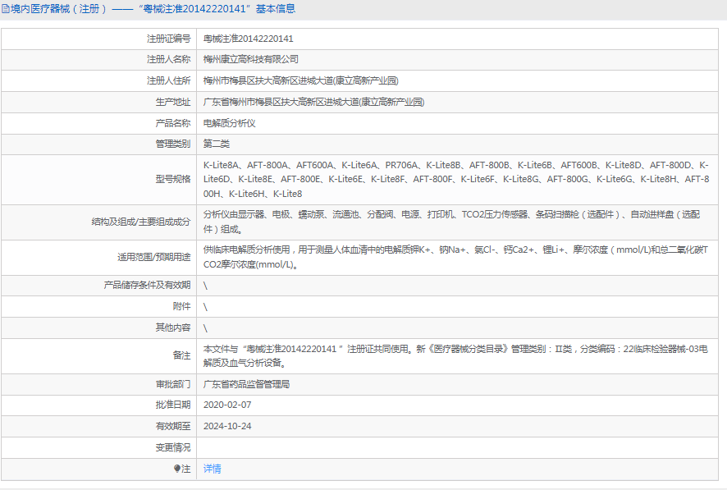Click the document icon before 境内医疗器械 title

[x=5, y=9]
